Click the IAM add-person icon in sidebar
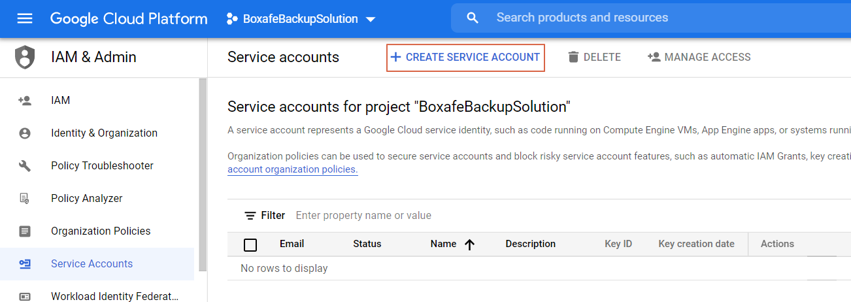The height and width of the screenshot is (302, 851). [25, 101]
